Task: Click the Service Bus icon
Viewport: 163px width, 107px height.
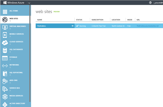Action: click(5, 89)
